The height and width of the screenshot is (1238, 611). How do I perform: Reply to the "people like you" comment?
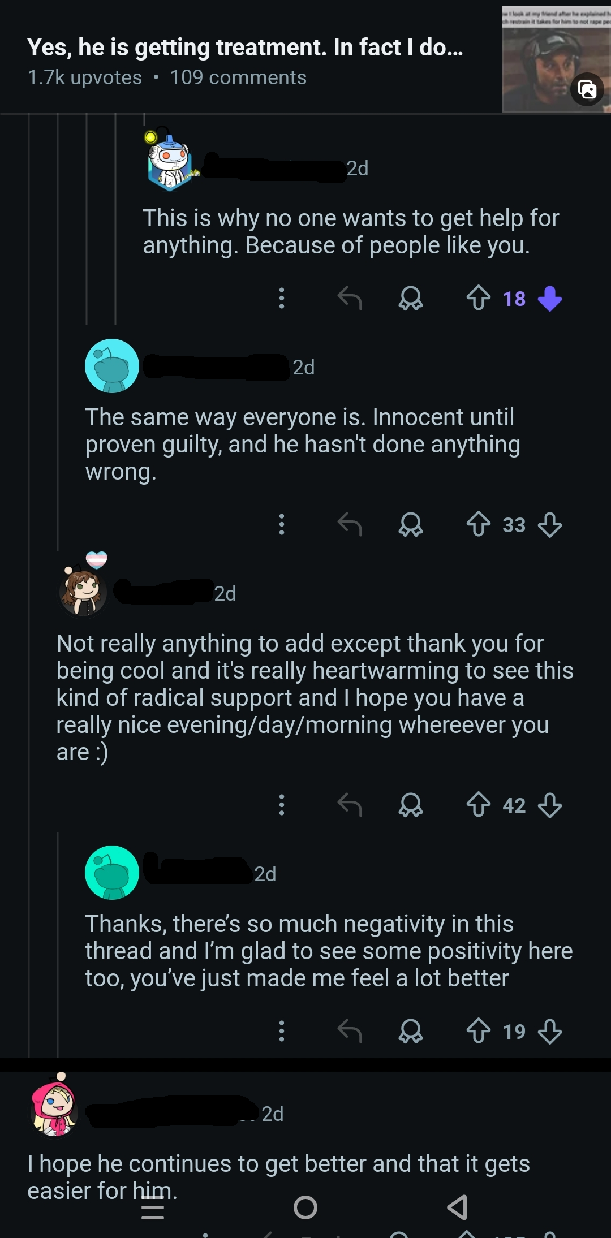349,298
